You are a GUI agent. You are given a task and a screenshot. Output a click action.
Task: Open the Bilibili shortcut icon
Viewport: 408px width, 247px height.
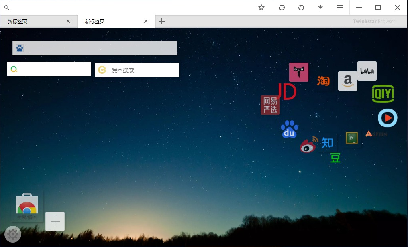367,71
